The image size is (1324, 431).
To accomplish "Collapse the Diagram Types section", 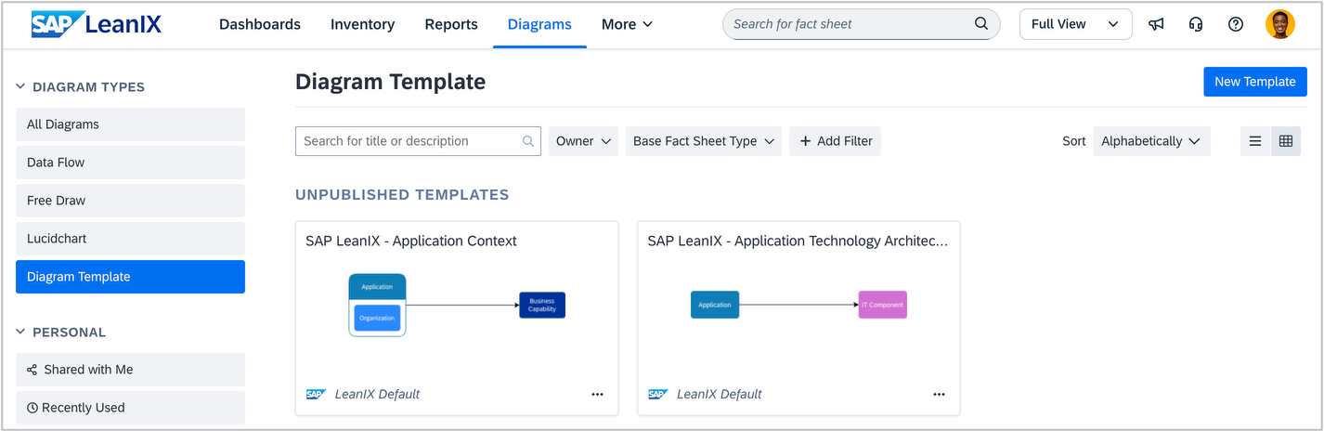I will tap(20, 87).
